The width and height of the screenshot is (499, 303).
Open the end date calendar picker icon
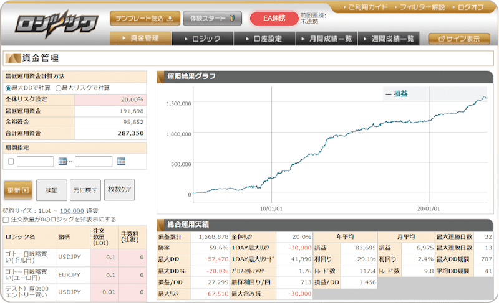pyautogui.click(x=121, y=162)
